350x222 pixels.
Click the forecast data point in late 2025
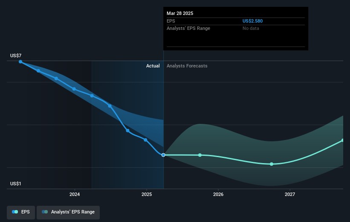click(x=200, y=155)
